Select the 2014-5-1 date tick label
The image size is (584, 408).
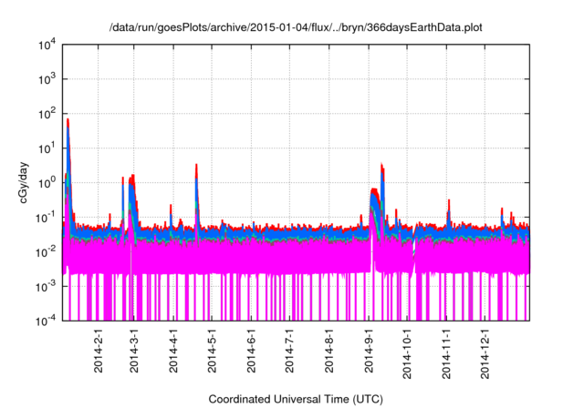(x=211, y=355)
